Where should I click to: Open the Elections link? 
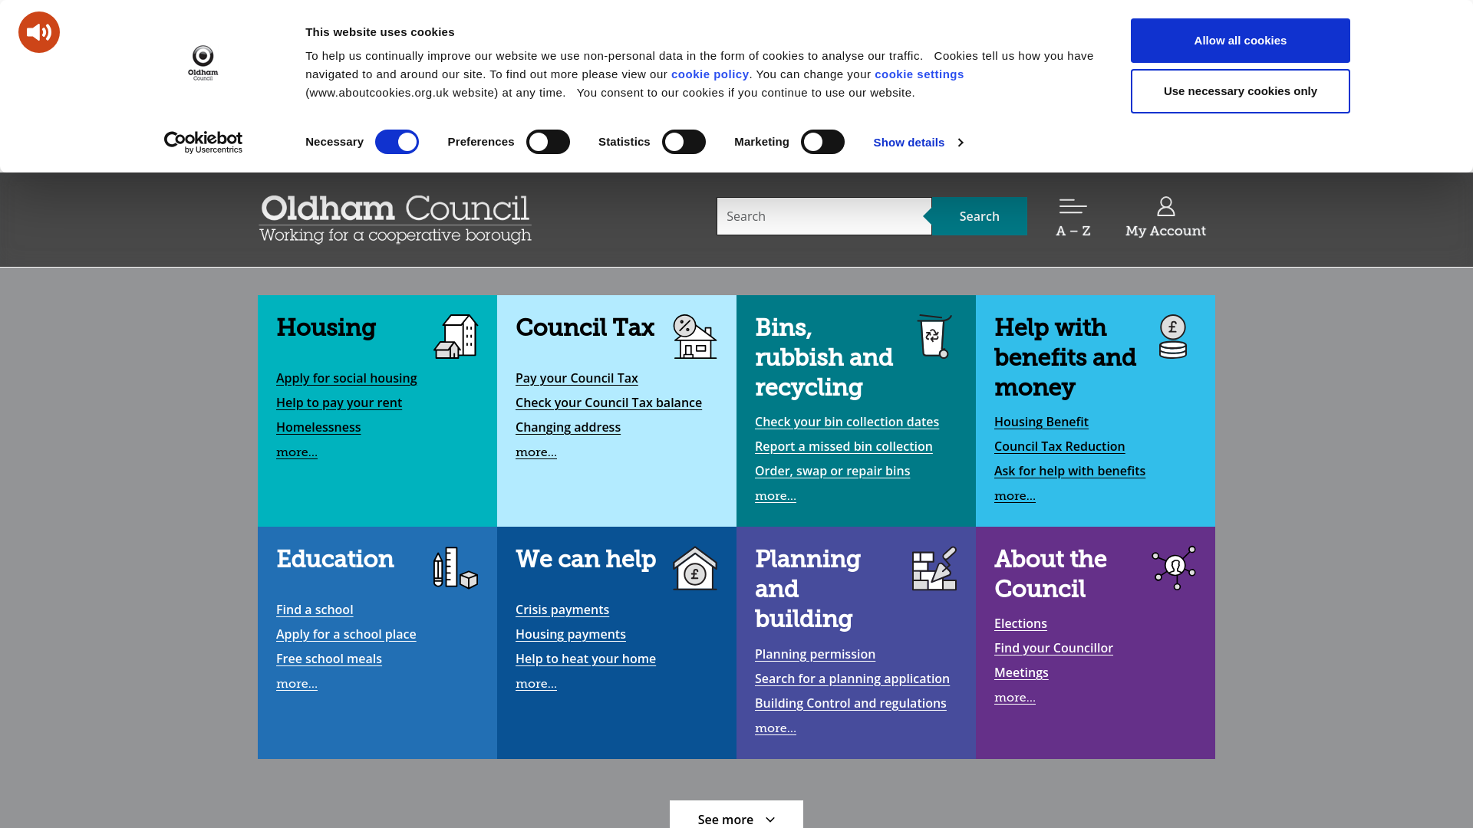(x=1020, y=624)
